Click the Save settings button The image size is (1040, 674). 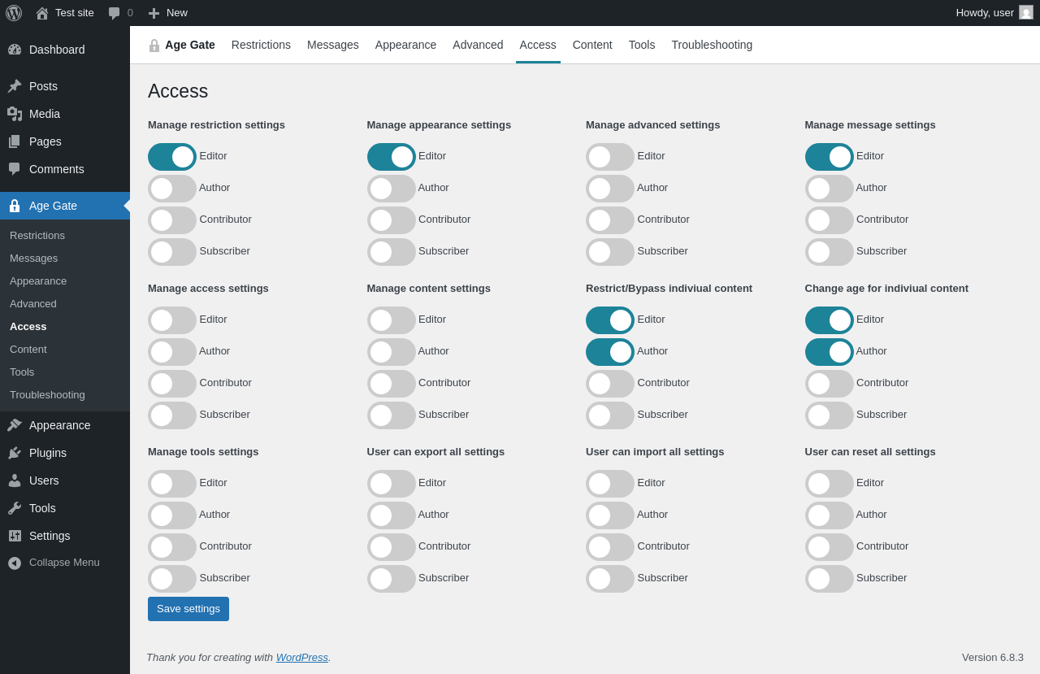tap(188, 609)
